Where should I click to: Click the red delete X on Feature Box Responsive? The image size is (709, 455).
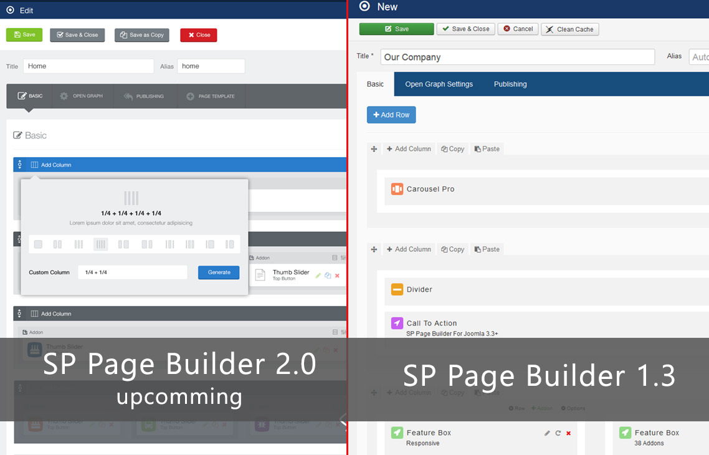coord(568,433)
